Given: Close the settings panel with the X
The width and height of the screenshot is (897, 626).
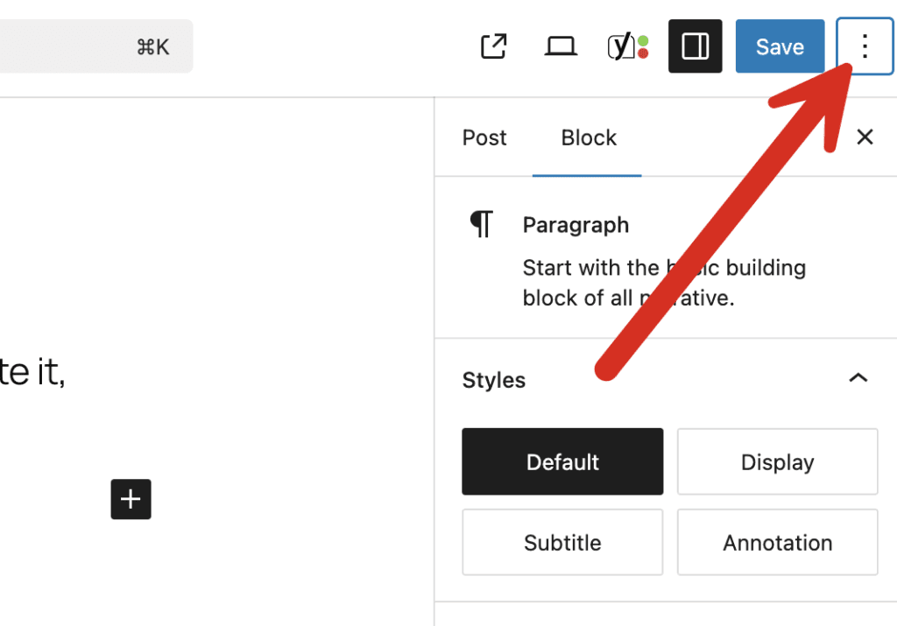Looking at the screenshot, I should click(x=865, y=137).
